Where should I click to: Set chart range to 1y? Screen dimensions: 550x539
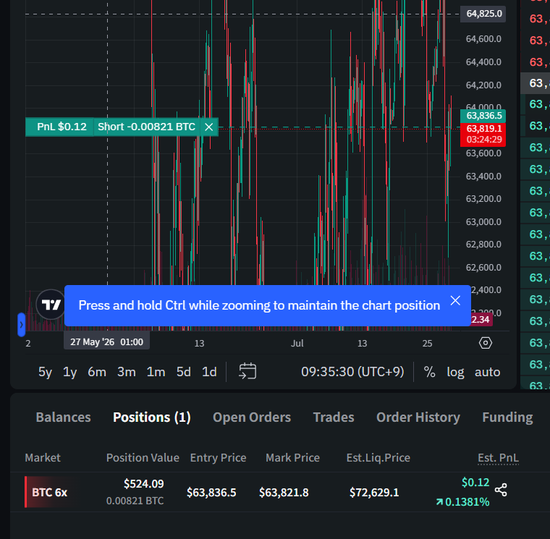pyautogui.click(x=69, y=372)
